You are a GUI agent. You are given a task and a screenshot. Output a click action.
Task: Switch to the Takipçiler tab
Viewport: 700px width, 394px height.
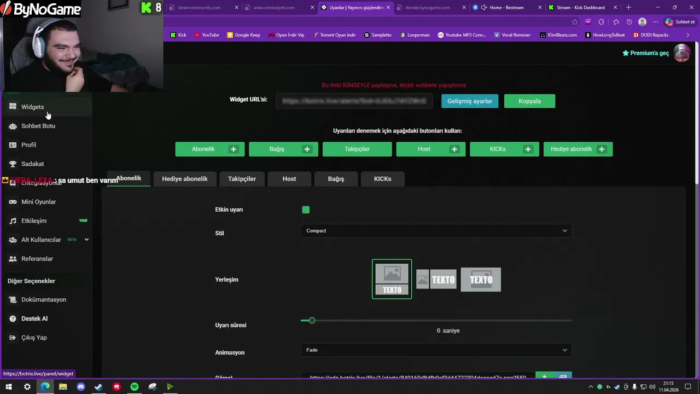(x=242, y=179)
